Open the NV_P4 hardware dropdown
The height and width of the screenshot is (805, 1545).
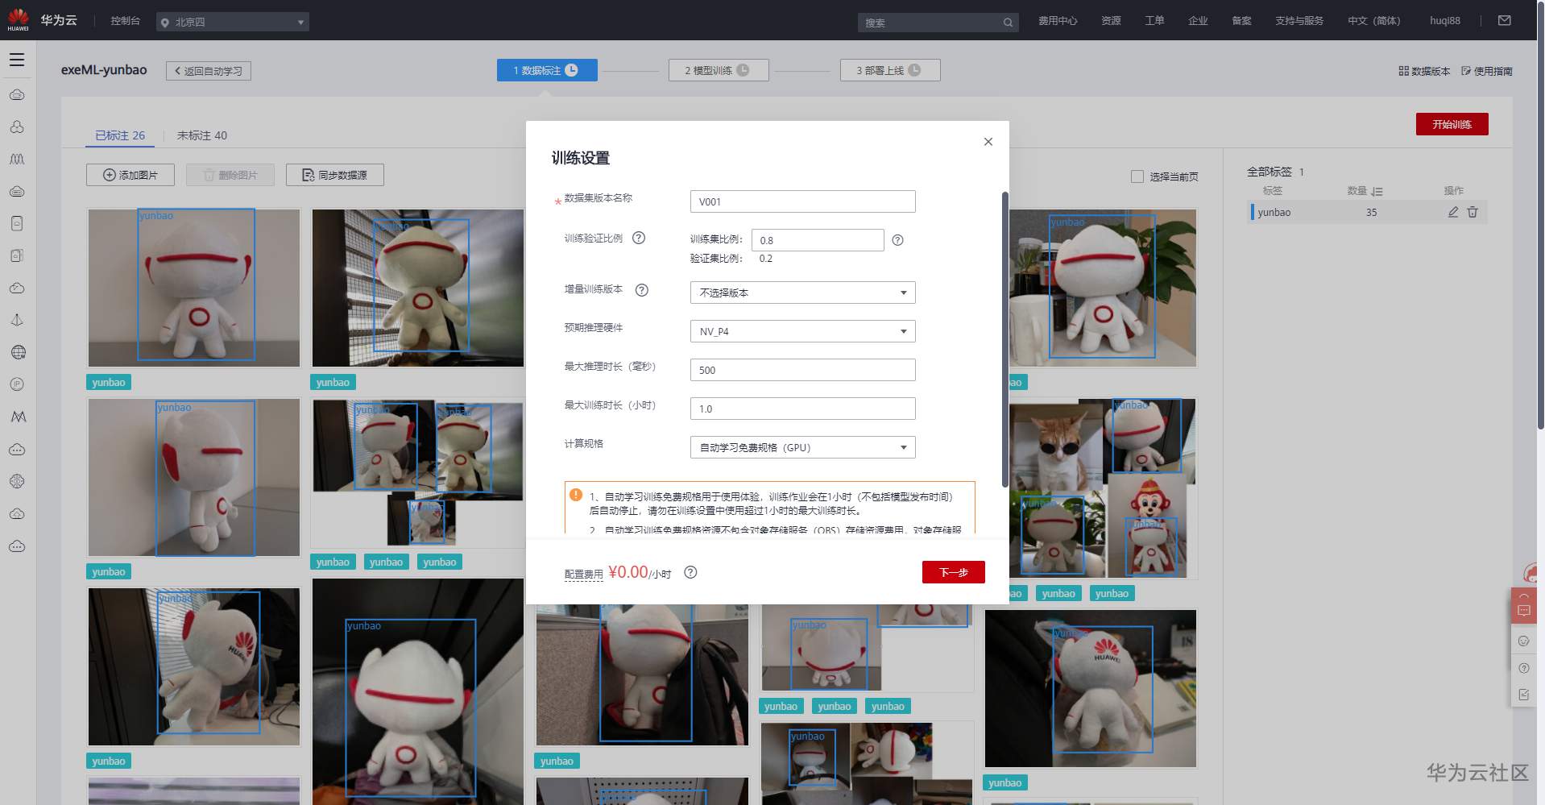[801, 331]
